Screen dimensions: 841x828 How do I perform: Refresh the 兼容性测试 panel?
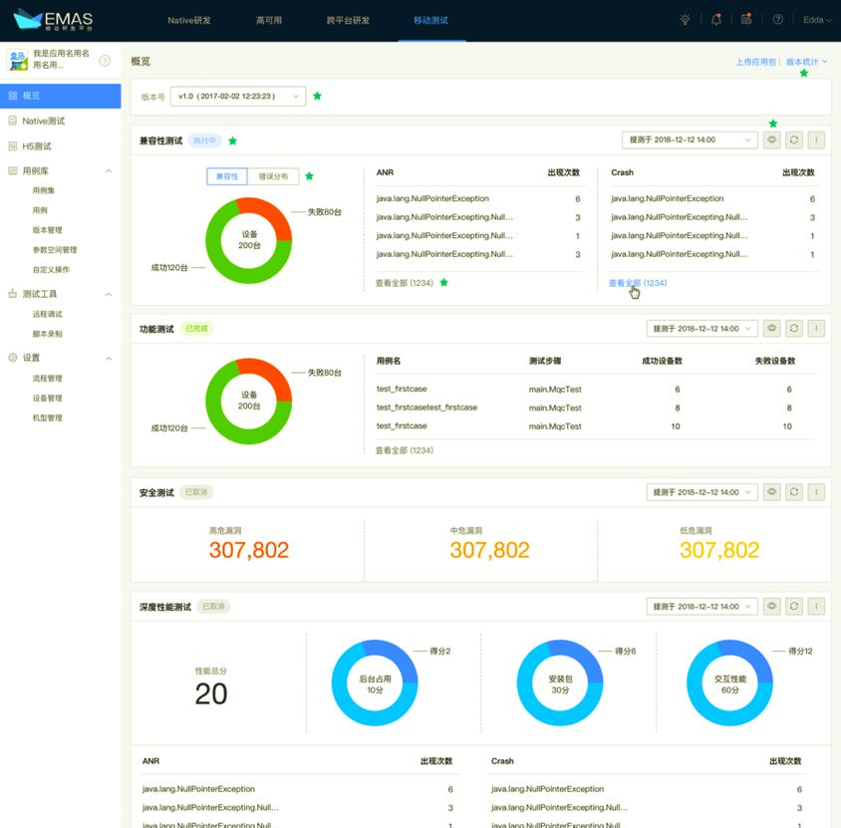point(794,139)
